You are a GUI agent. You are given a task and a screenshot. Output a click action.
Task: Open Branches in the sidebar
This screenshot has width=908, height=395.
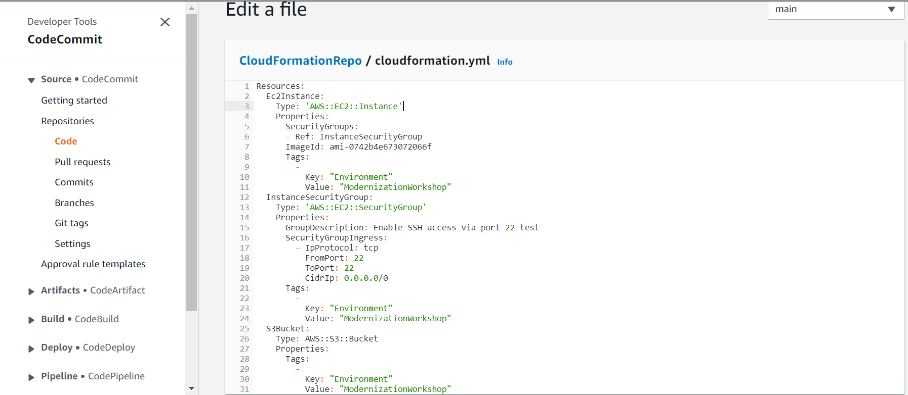(x=74, y=203)
